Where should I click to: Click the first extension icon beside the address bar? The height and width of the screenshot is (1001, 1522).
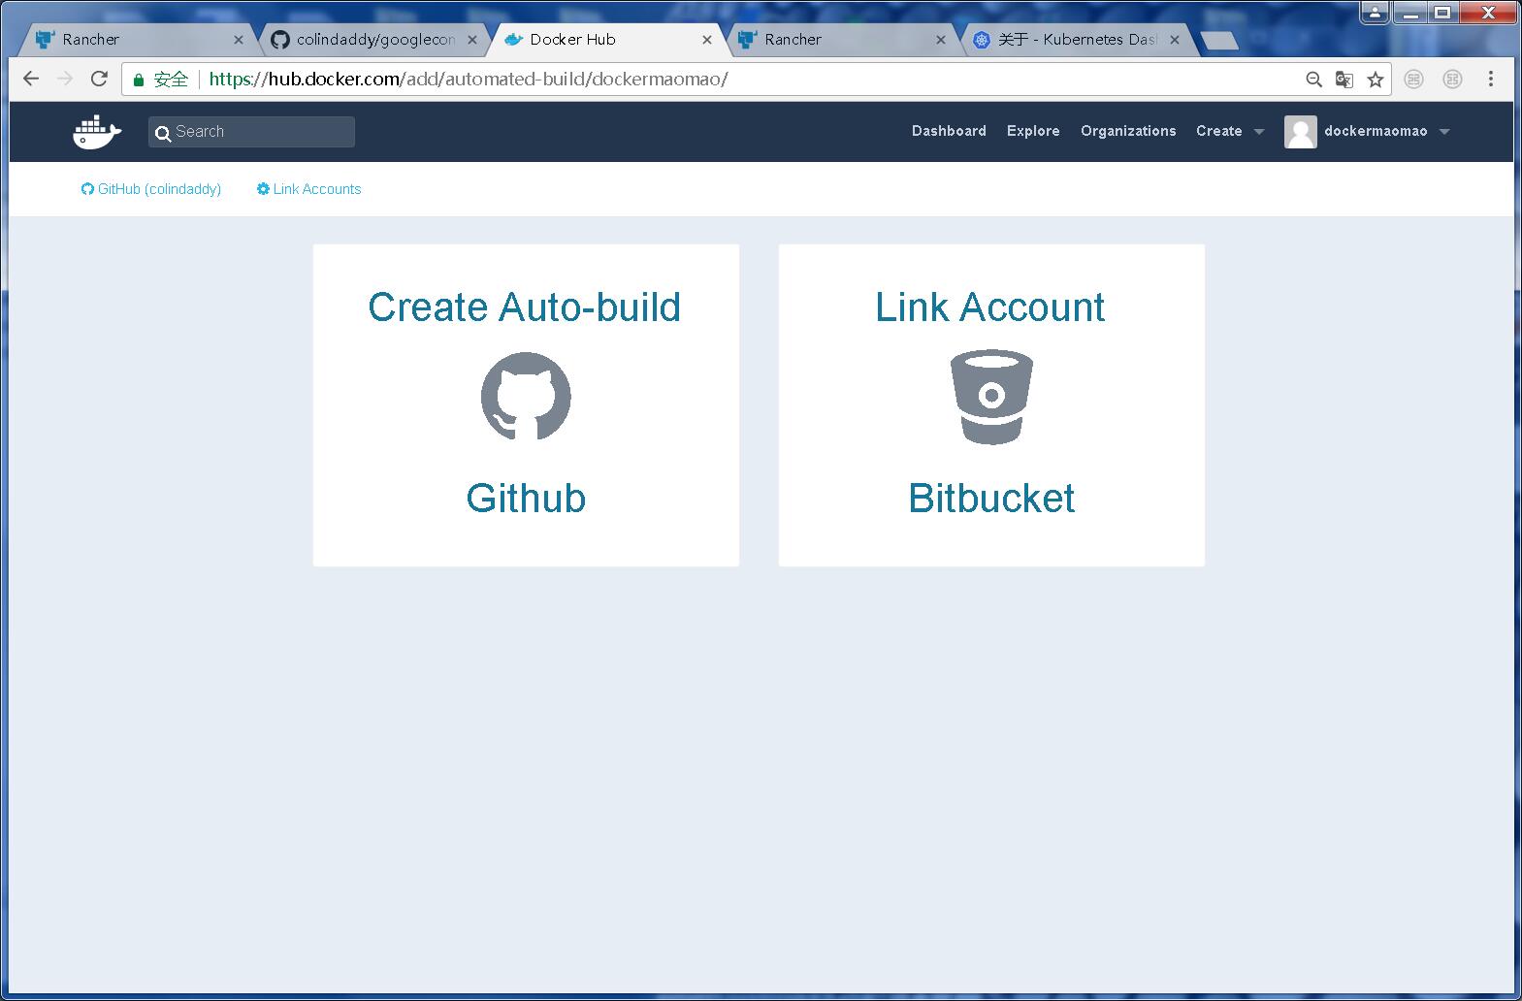coord(1414,80)
